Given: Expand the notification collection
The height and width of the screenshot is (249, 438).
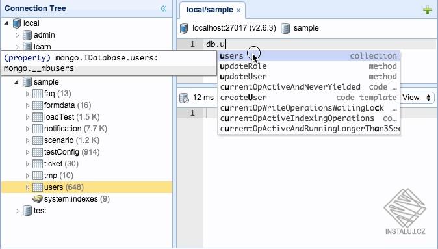Looking at the screenshot, I should (x=27, y=129).
